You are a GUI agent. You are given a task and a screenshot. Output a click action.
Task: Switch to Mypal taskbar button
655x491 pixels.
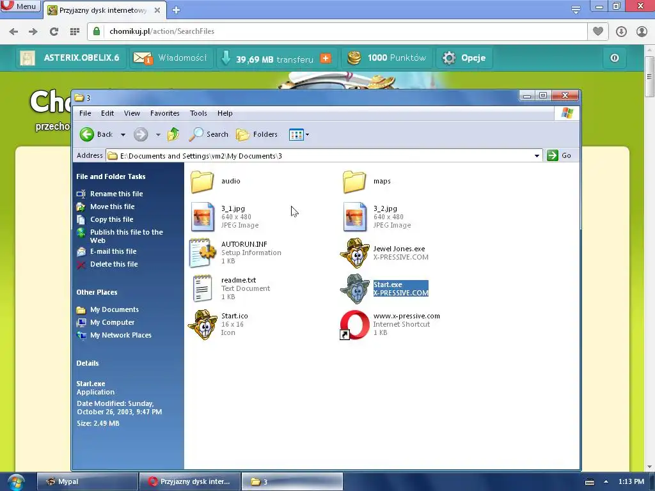[88, 482]
